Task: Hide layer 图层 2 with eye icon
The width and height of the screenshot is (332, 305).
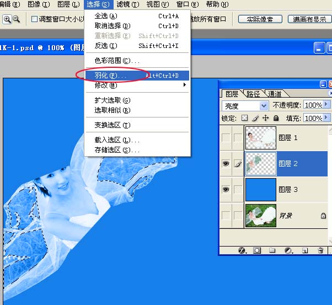Action: [x=226, y=163]
